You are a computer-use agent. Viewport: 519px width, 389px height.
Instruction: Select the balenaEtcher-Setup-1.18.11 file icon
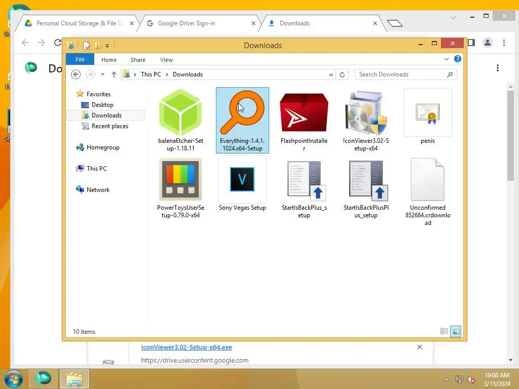(180, 112)
